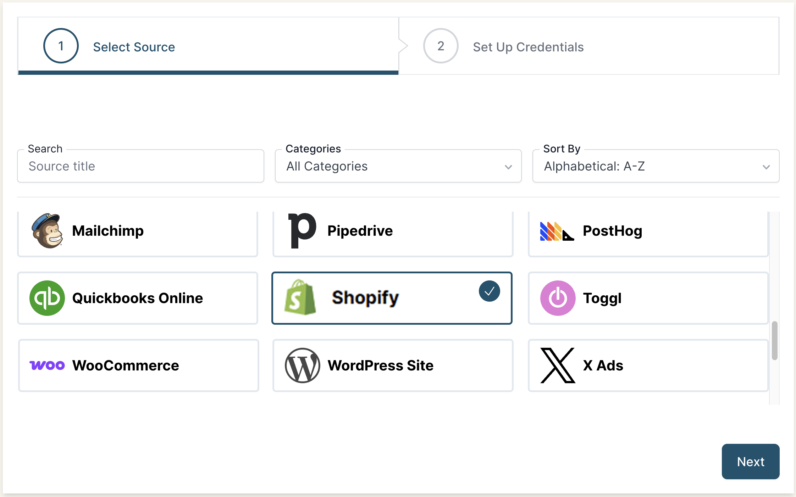The width and height of the screenshot is (796, 497).
Task: Pick the X Ads logo
Action: 558,365
